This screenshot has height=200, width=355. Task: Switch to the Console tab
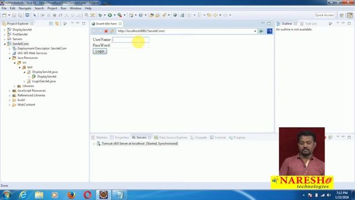click(218, 137)
